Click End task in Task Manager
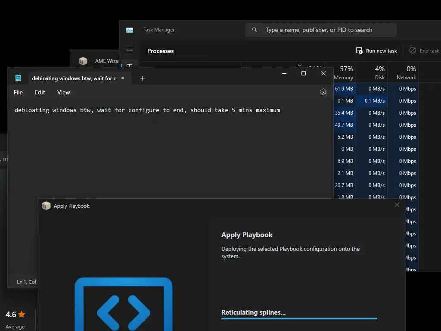This screenshot has height=331, width=441. pos(424,51)
